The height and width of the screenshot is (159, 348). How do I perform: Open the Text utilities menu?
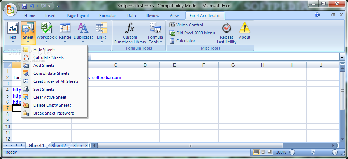(13, 33)
